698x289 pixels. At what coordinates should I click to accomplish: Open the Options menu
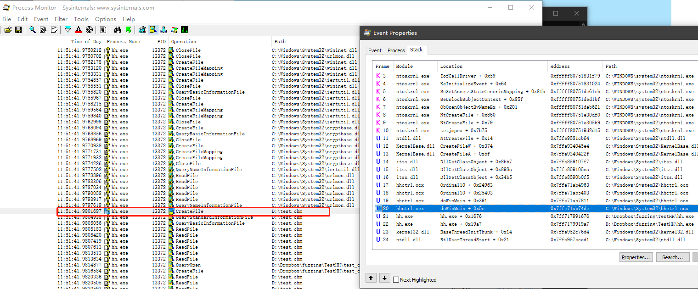pyautogui.click(x=106, y=19)
